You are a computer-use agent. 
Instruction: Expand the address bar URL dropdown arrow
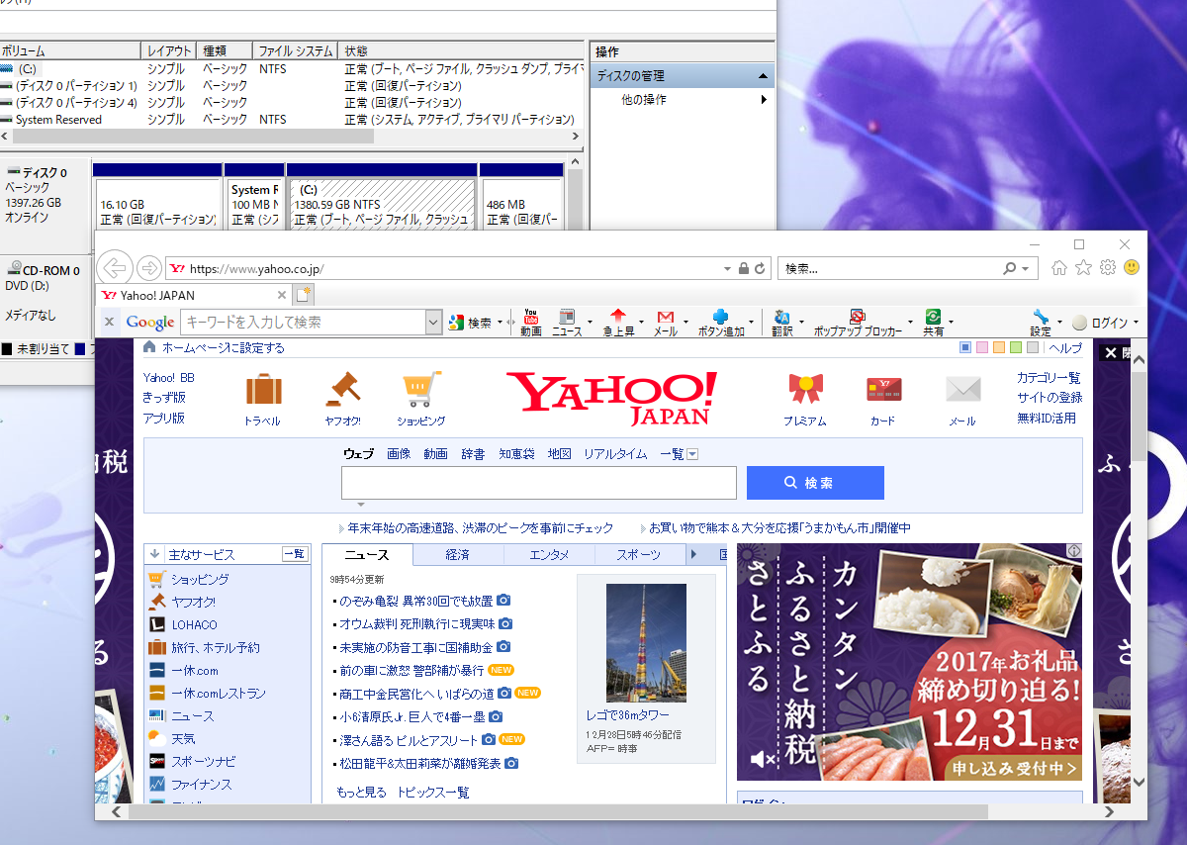(728, 268)
